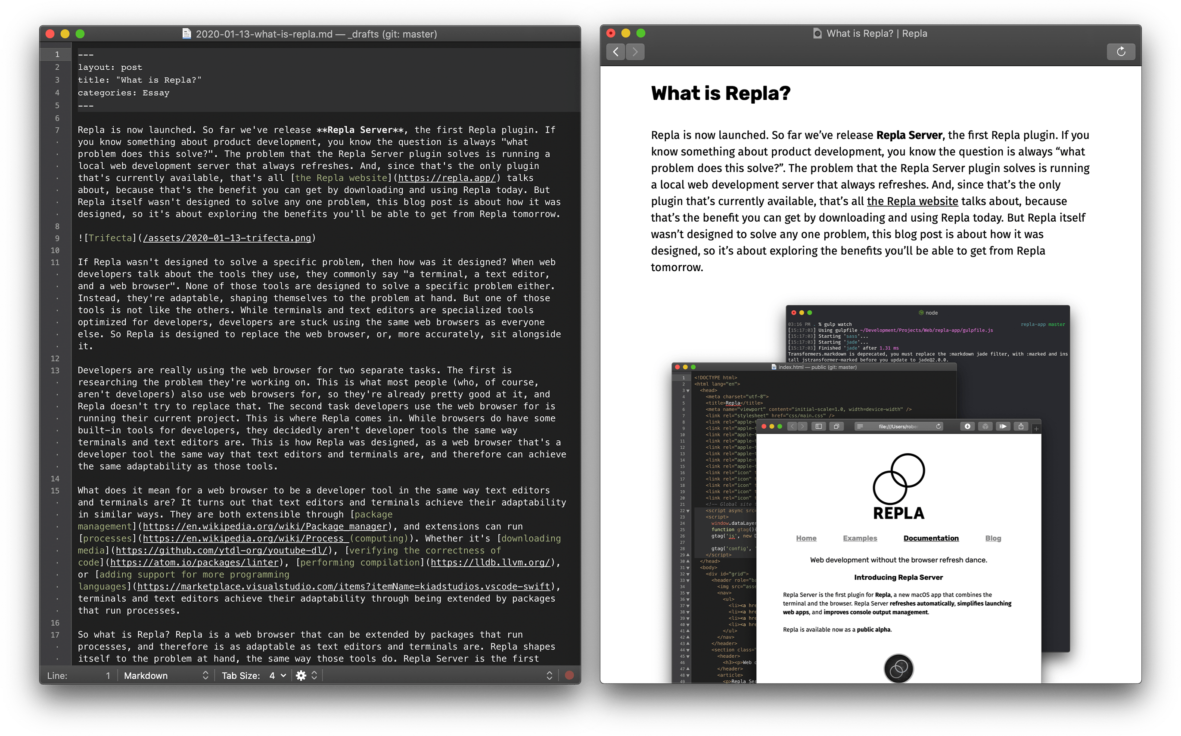Image resolution: width=1181 pixels, height=736 pixels.
Task: Click the "What is Repla?" heading in the preview
Action: pos(721,93)
